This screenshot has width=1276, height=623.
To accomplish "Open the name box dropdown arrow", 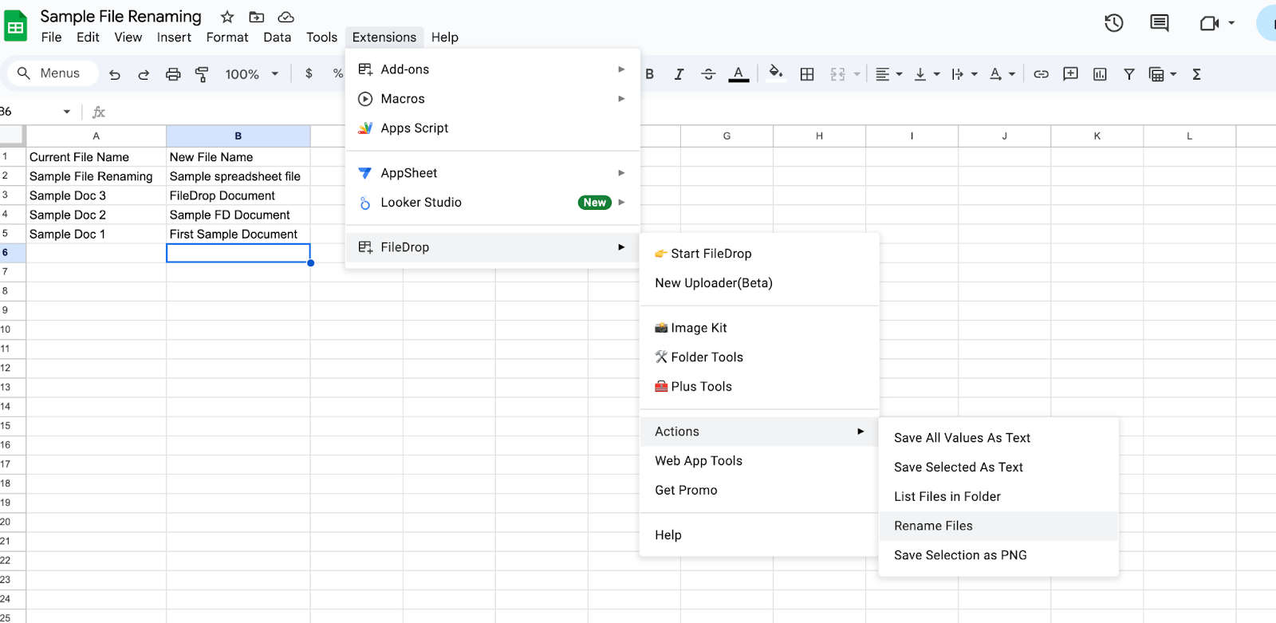I will point(67,112).
